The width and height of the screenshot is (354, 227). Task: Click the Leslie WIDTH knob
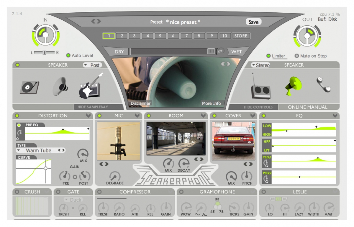314,208
